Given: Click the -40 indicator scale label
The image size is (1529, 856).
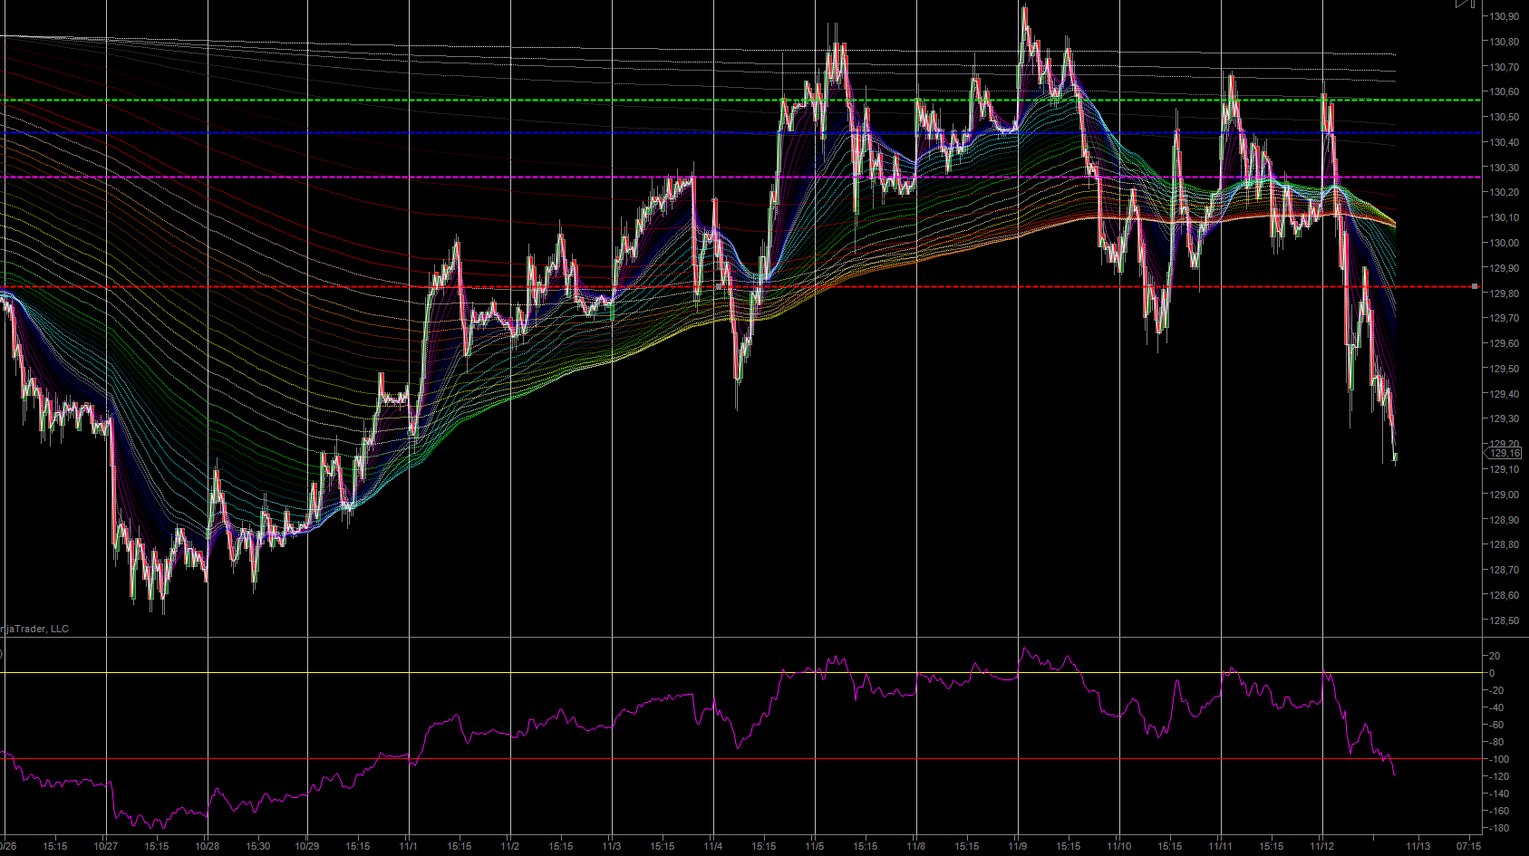Looking at the screenshot, I should (1497, 707).
